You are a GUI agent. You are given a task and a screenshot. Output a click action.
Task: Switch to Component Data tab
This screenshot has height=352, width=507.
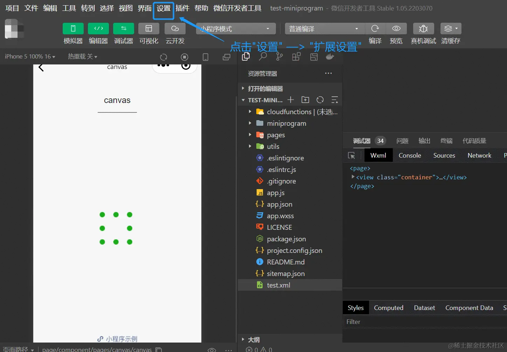(x=469, y=308)
